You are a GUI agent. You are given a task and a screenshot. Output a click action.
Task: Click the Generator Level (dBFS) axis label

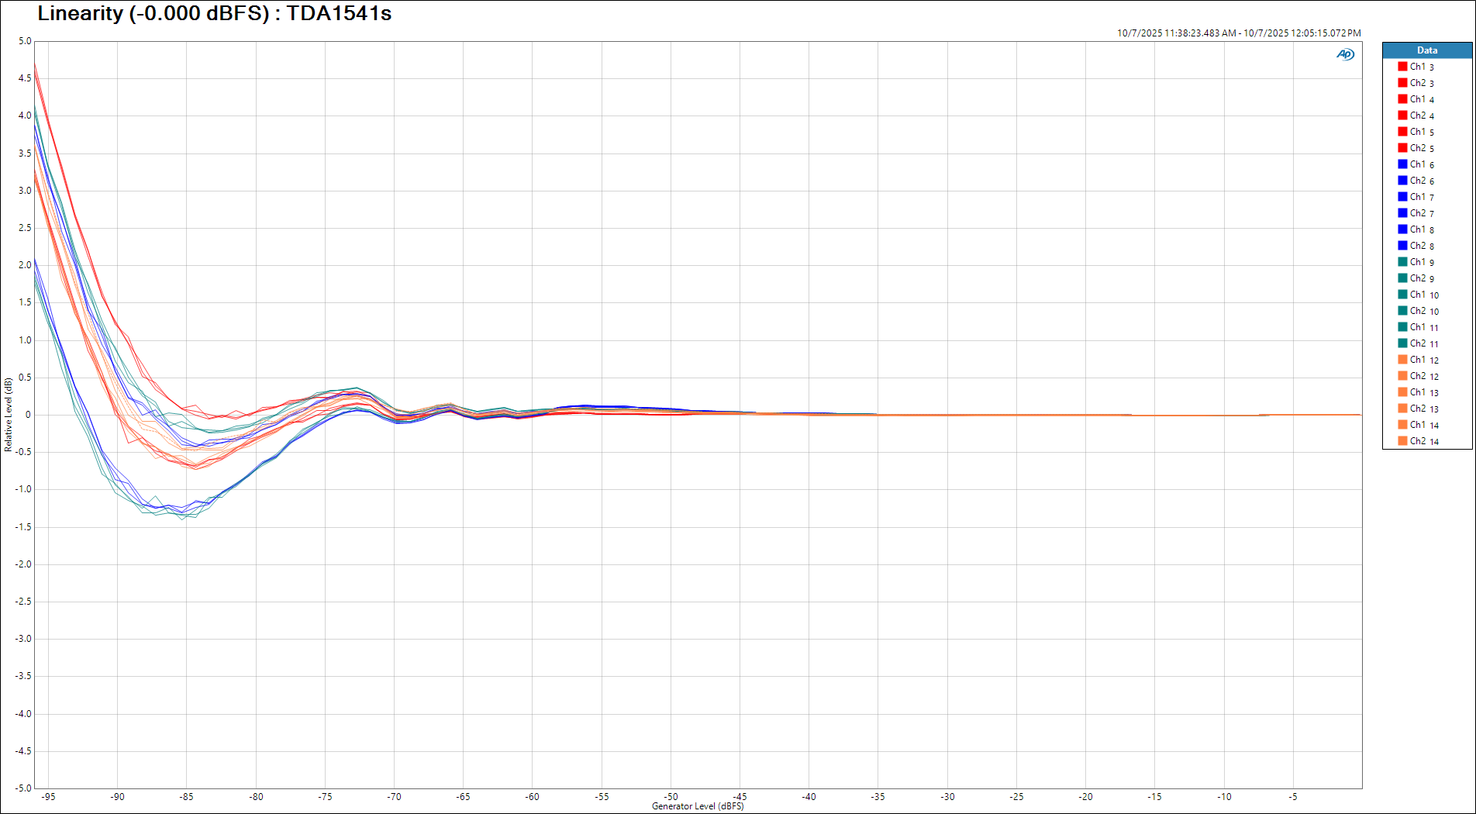pos(697,806)
